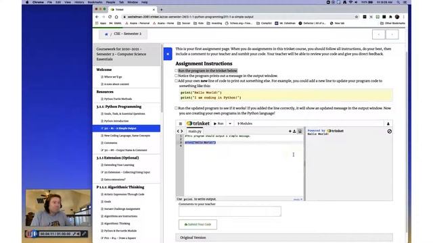Image resolution: width=433 pixels, height=243 pixels.
Task: Open 'Extending Your Learning' page
Action: click(x=119, y=165)
